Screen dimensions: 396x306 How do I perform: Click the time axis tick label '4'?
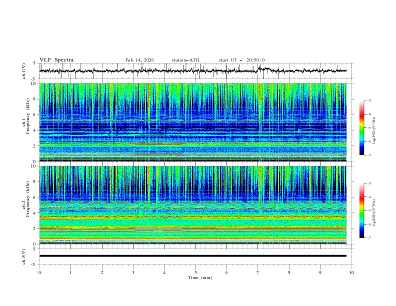point(164,272)
